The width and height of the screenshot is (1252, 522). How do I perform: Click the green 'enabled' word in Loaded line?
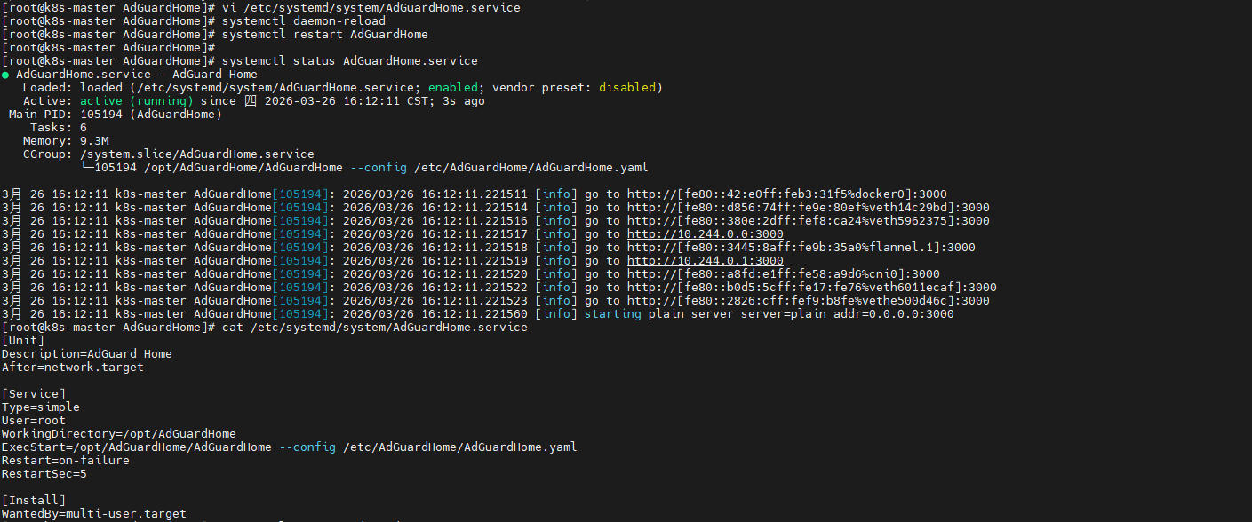[453, 88]
